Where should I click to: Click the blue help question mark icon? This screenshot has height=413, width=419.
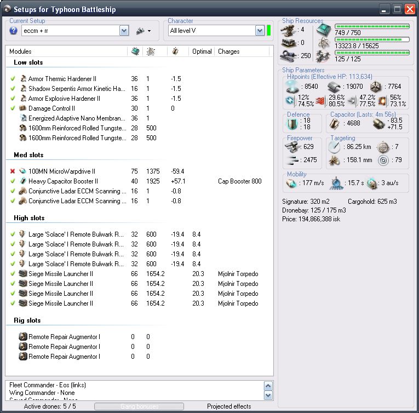coord(13,31)
